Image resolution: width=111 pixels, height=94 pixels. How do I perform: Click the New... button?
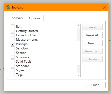click(92, 43)
